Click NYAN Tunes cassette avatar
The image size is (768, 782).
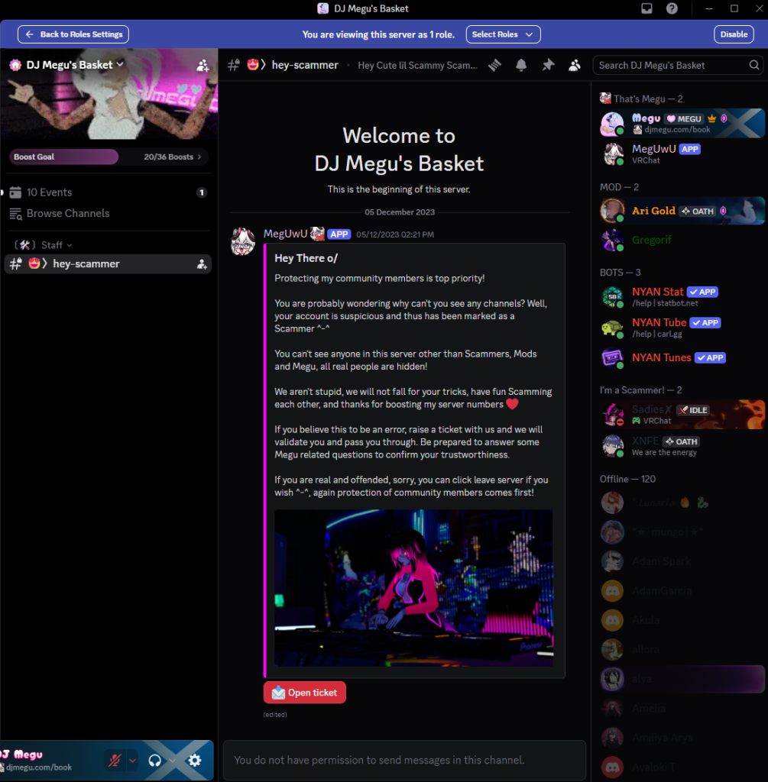(612, 357)
